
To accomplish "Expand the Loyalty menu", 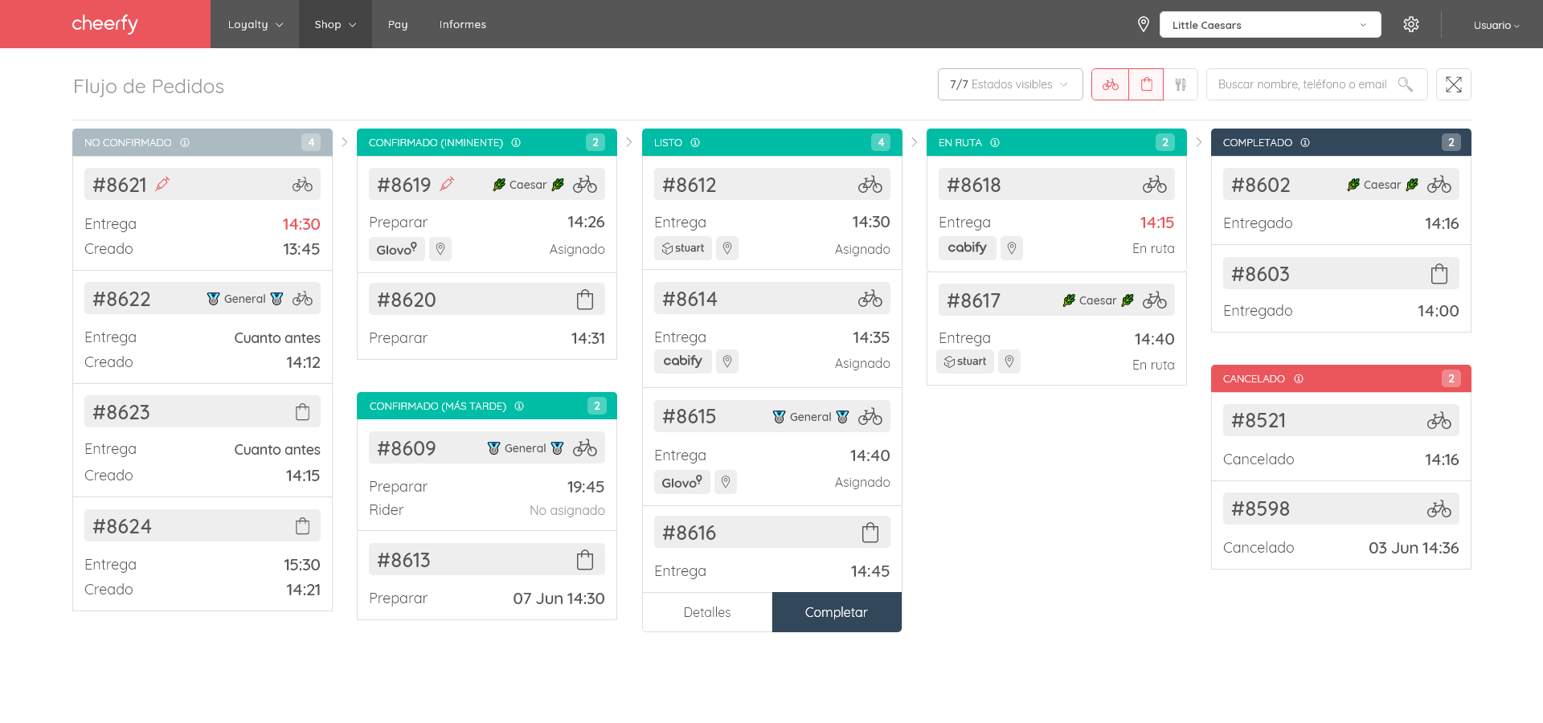I will [255, 24].
